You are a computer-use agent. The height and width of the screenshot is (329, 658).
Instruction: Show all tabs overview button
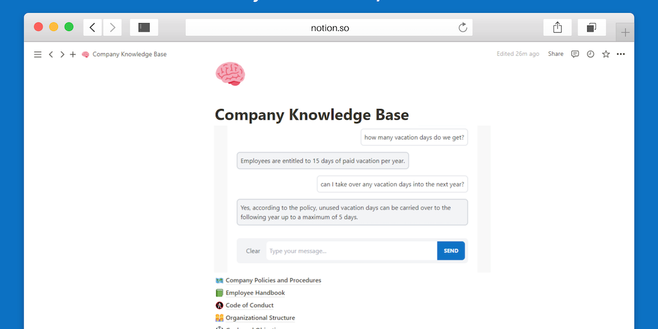tap(592, 28)
